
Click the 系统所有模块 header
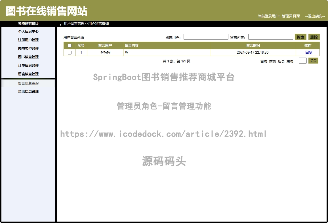[28, 24]
